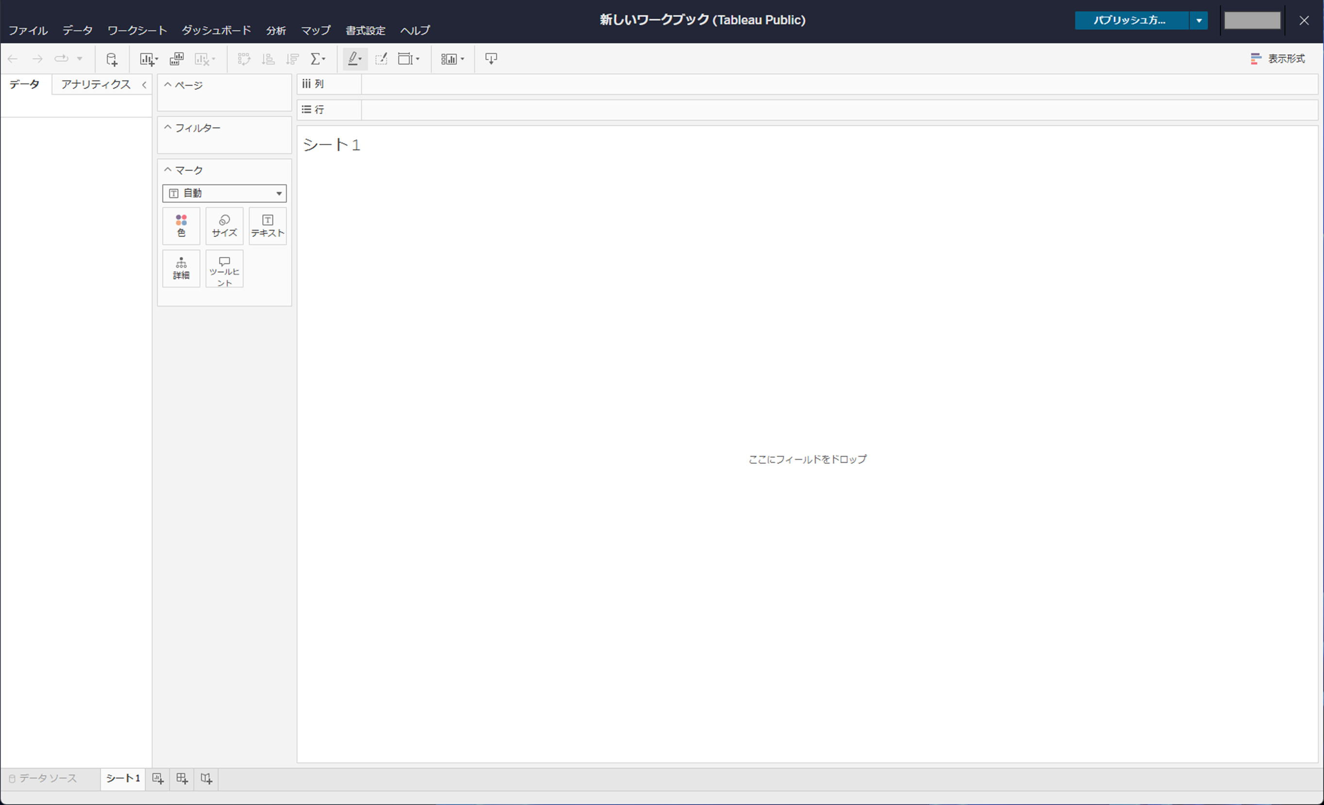Viewport: 1324px width, 805px height.
Task: Toggle the format annotation brush icon
Action: click(x=381, y=59)
